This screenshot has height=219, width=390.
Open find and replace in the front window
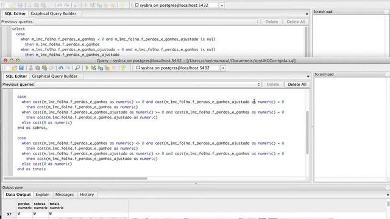coord(77,68)
